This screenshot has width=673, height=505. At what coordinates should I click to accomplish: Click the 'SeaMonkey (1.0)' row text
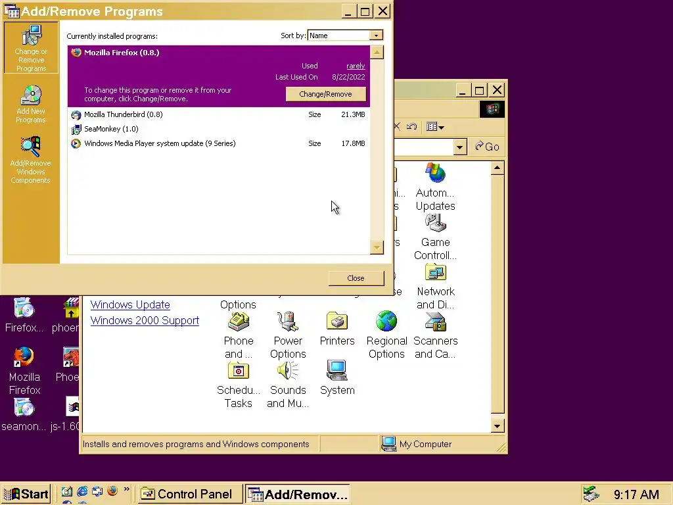click(x=111, y=129)
